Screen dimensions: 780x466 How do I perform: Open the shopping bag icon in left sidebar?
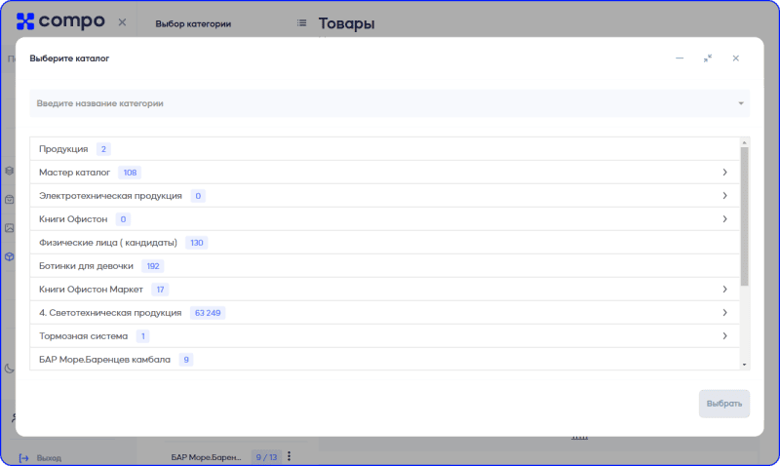[x=10, y=200]
